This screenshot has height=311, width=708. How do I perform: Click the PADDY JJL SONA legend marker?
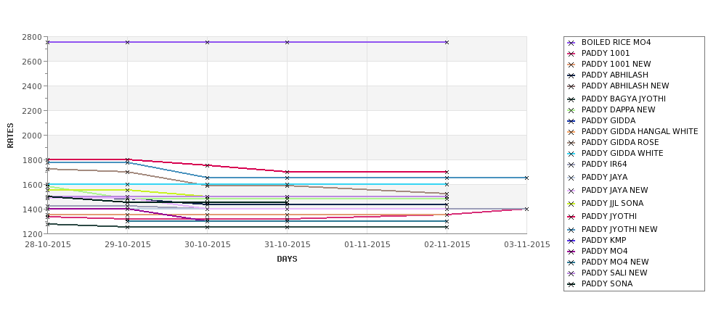click(571, 204)
